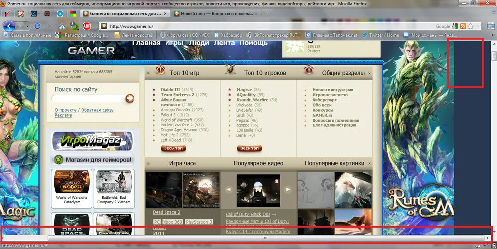Open player Magistr in the top players list
This screenshot has height=249, width=497.
pyautogui.click(x=245, y=90)
